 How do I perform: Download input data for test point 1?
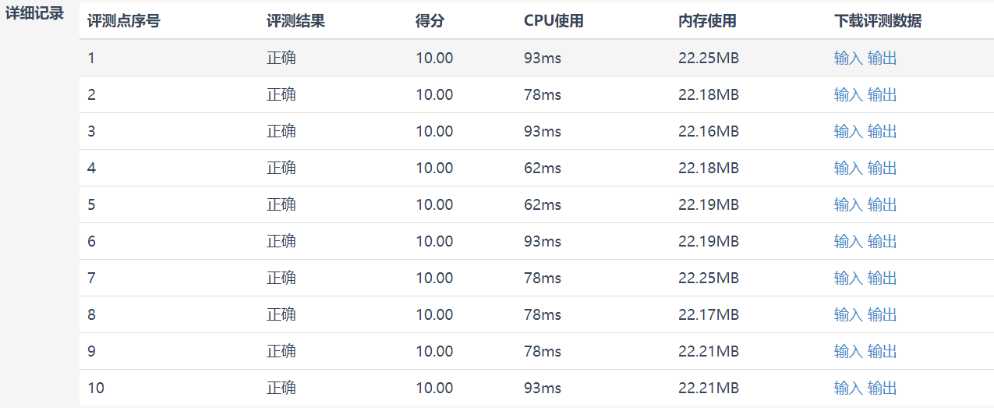(x=848, y=59)
